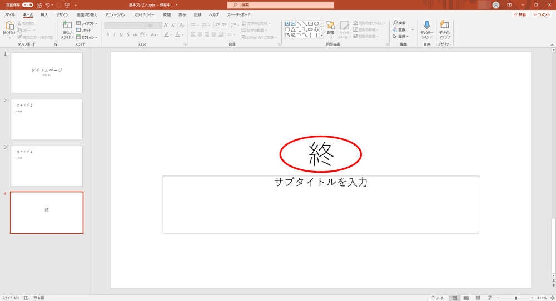Click the font color A icon
556x301 pixels.
click(x=178, y=34)
